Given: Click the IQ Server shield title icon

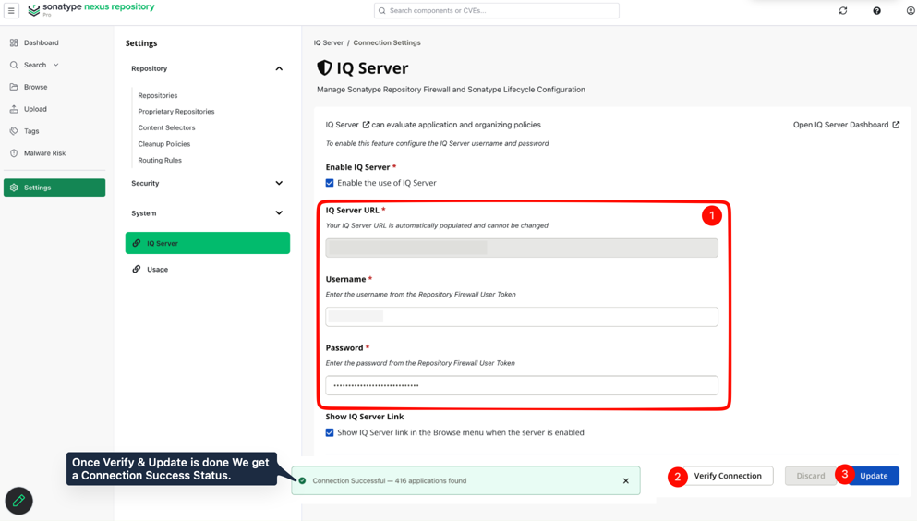Looking at the screenshot, I should pyautogui.click(x=324, y=67).
